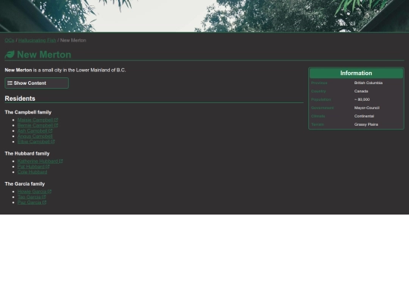The image size is (409, 307).
Task: Click the "Continental" climate value
Action: click(x=364, y=116)
